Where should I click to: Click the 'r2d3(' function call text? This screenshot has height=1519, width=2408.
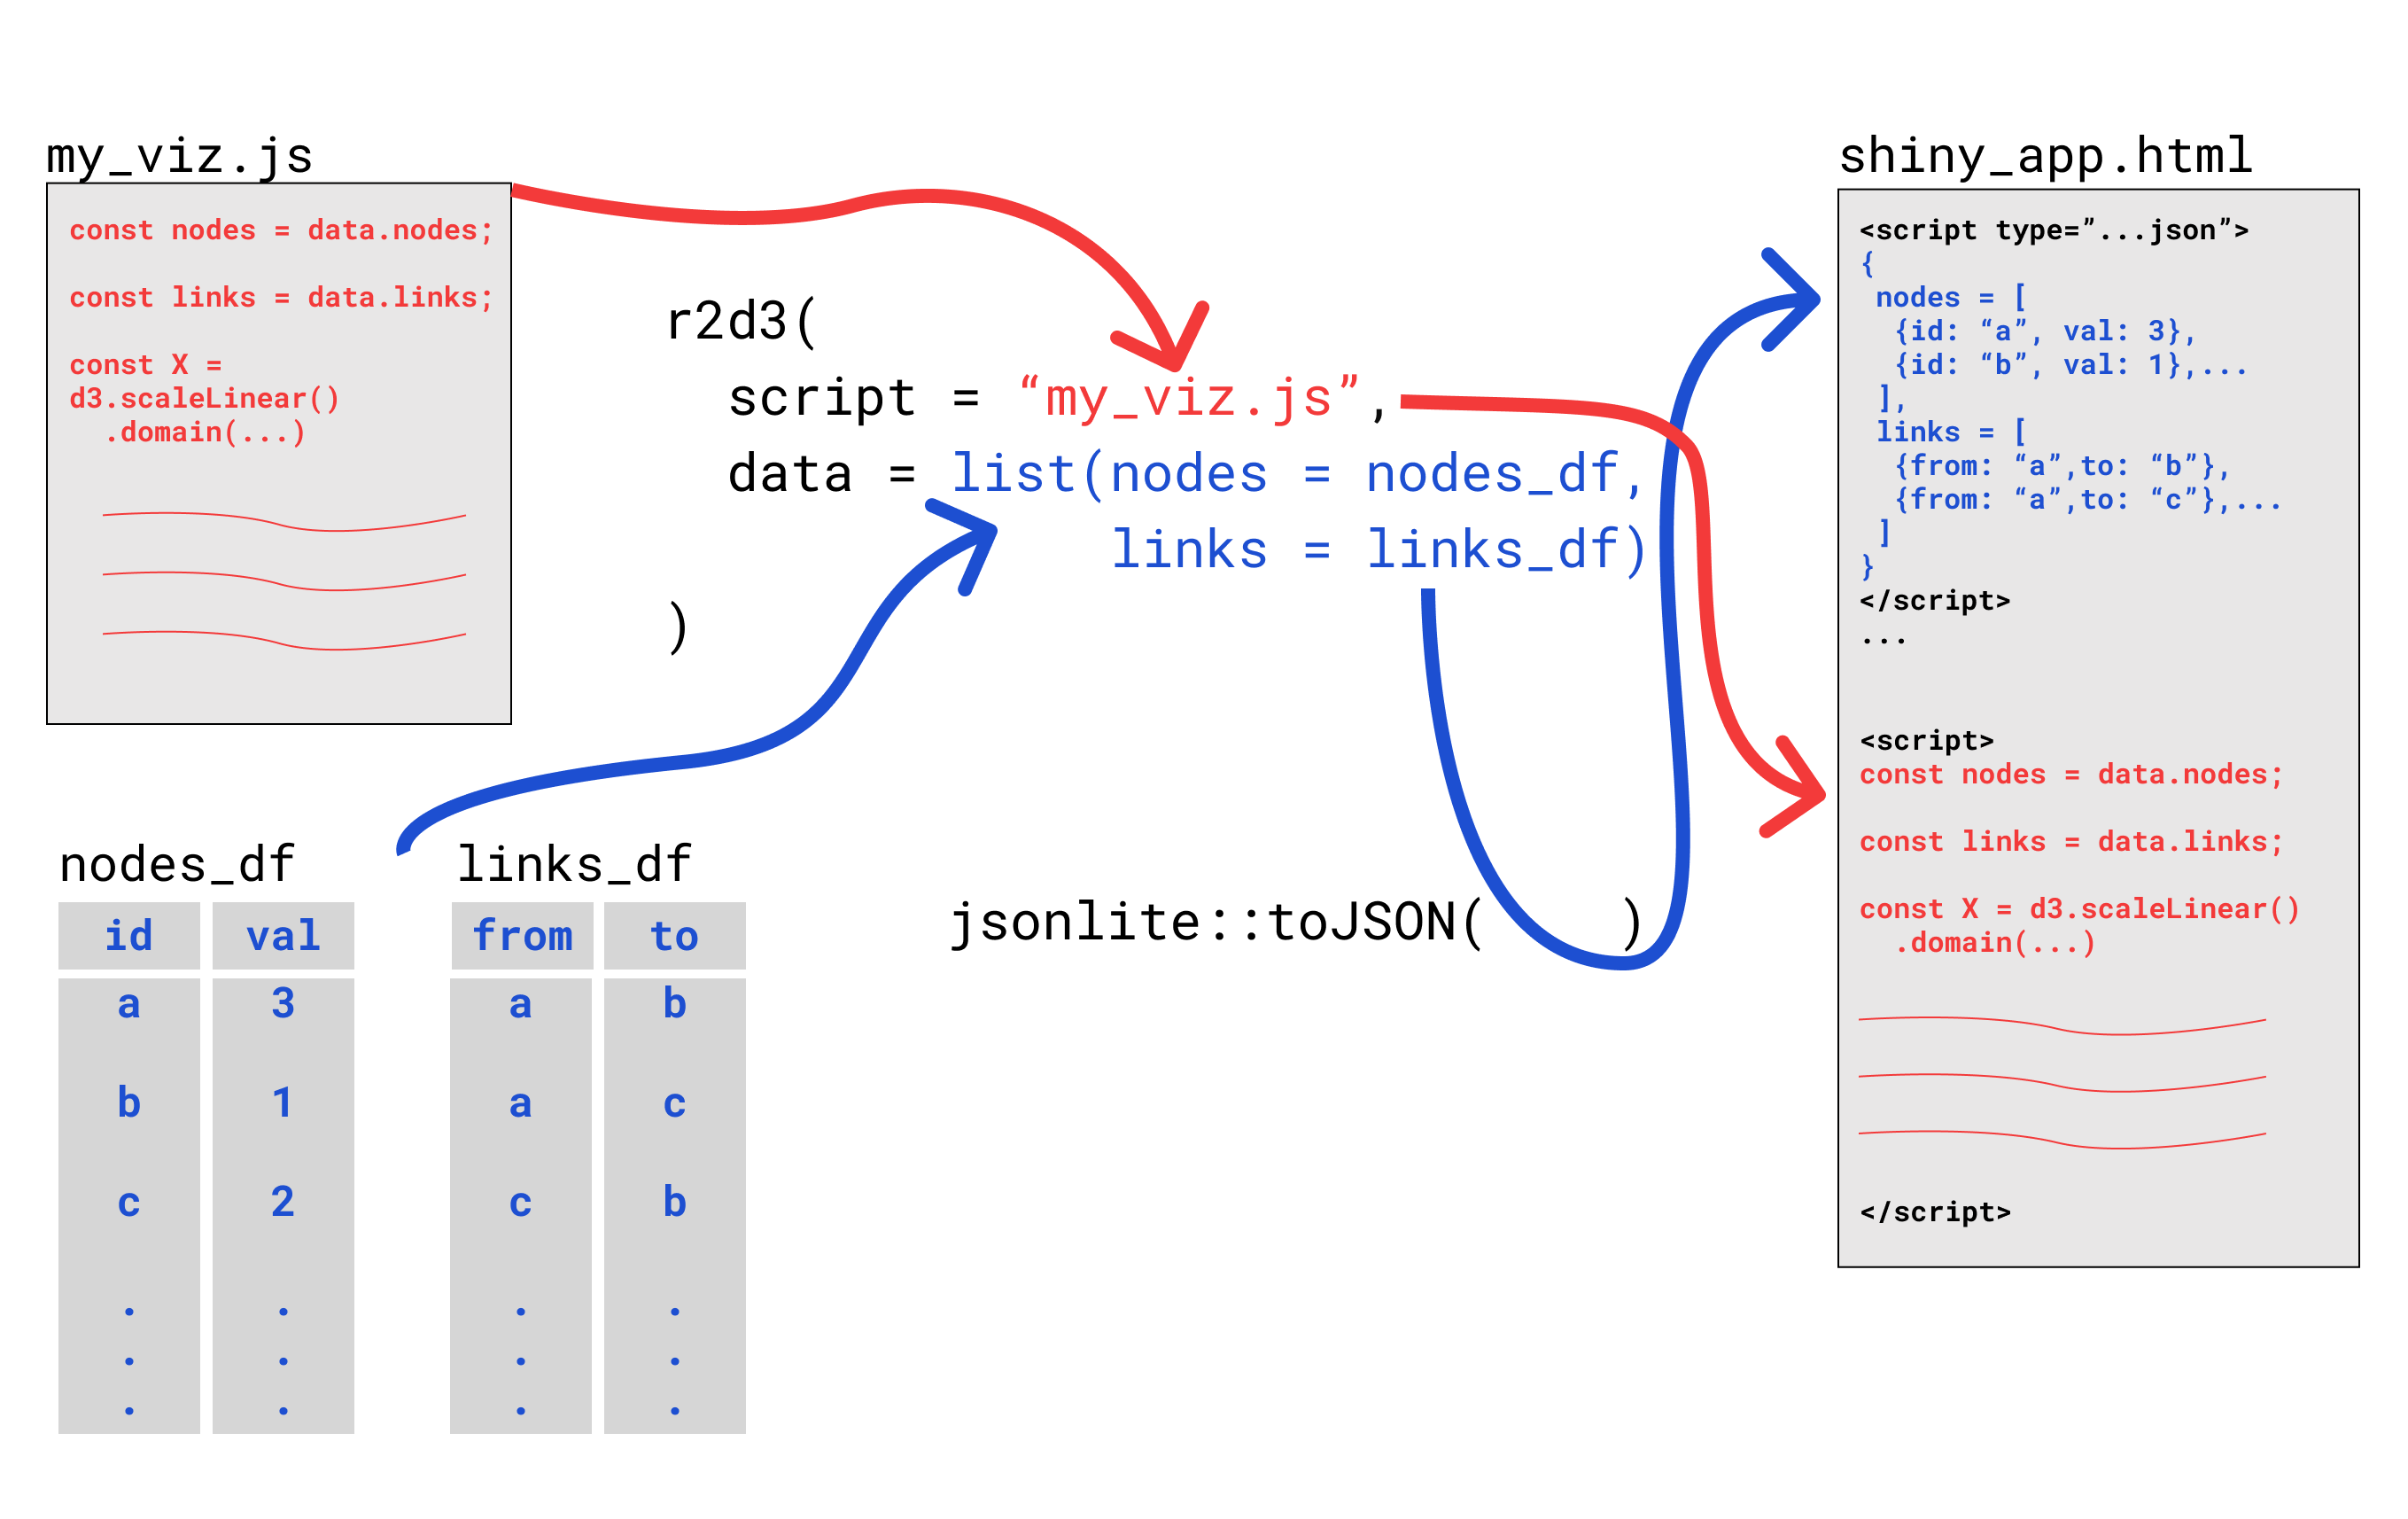coord(742,323)
